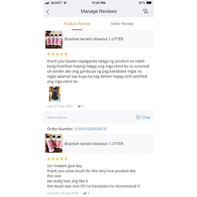Tap the signal strength bars icon
The image size is (197, 197).
tap(47, 3)
